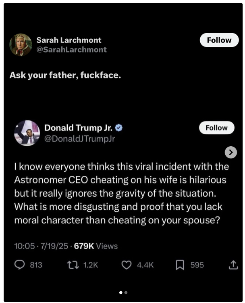The width and height of the screenshot is (245, 303).
Task: Open the @SarahLarchmont handle link
Action: pos(71,50)
